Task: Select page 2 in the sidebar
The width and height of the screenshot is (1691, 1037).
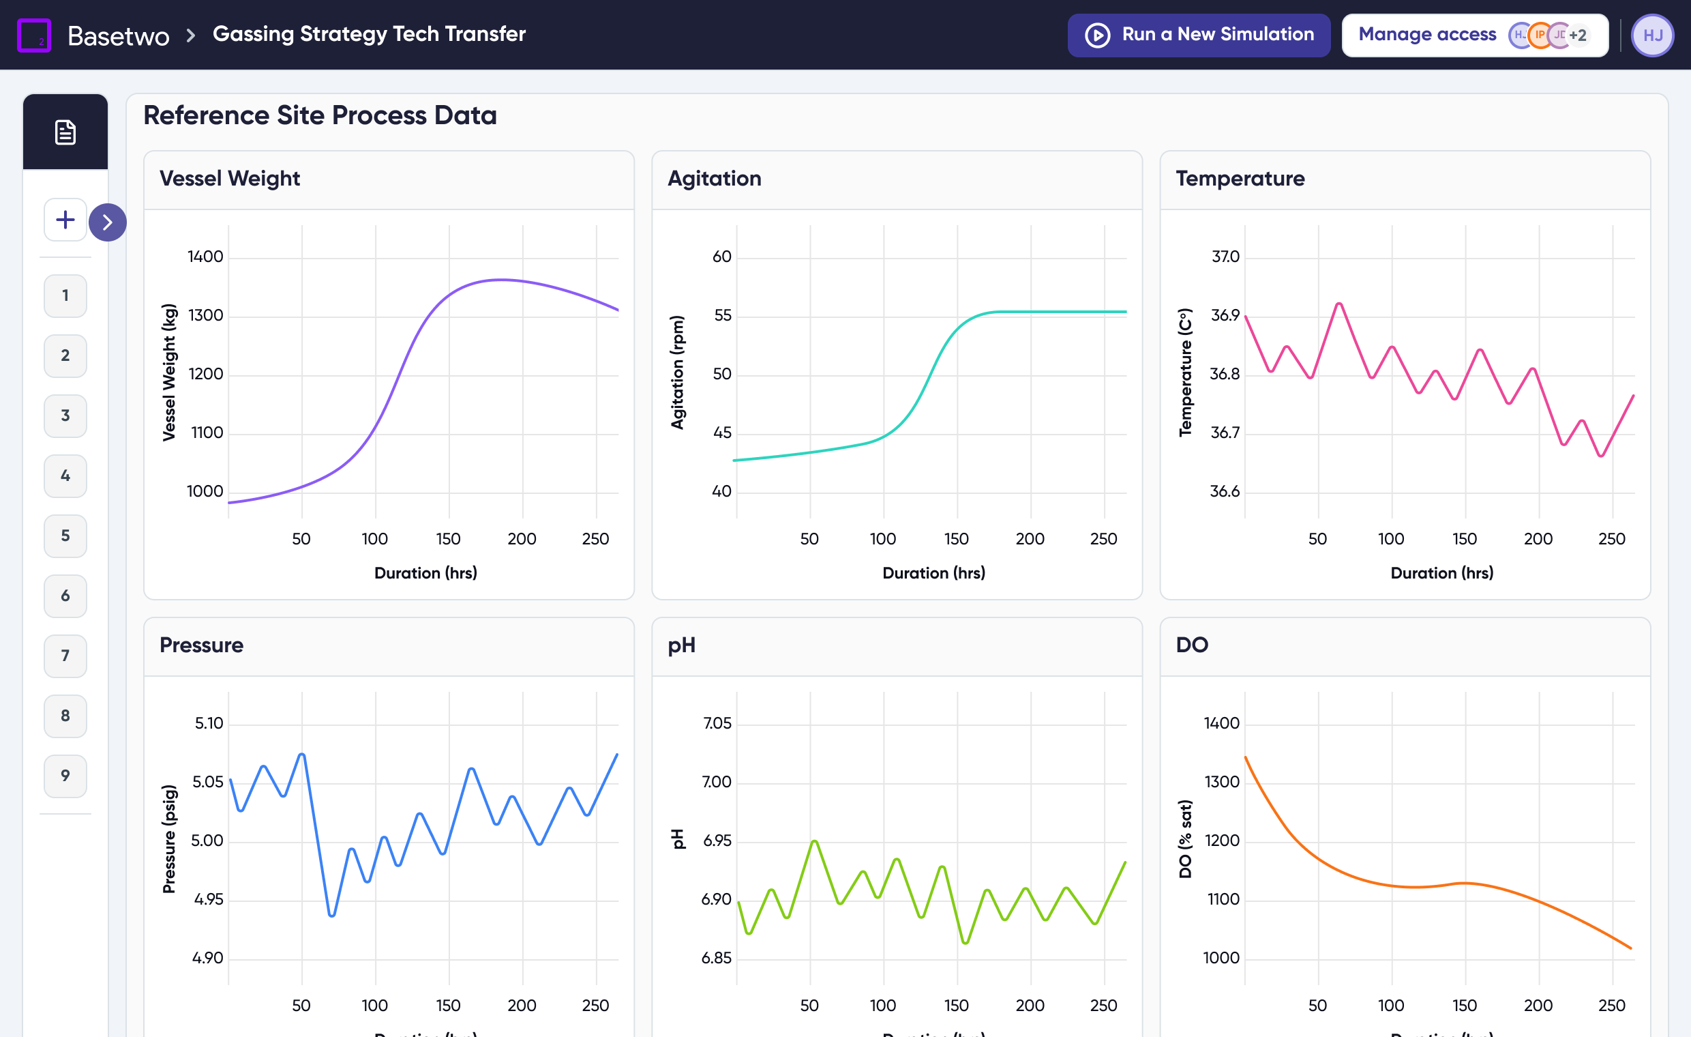Action: coord(65,355)
